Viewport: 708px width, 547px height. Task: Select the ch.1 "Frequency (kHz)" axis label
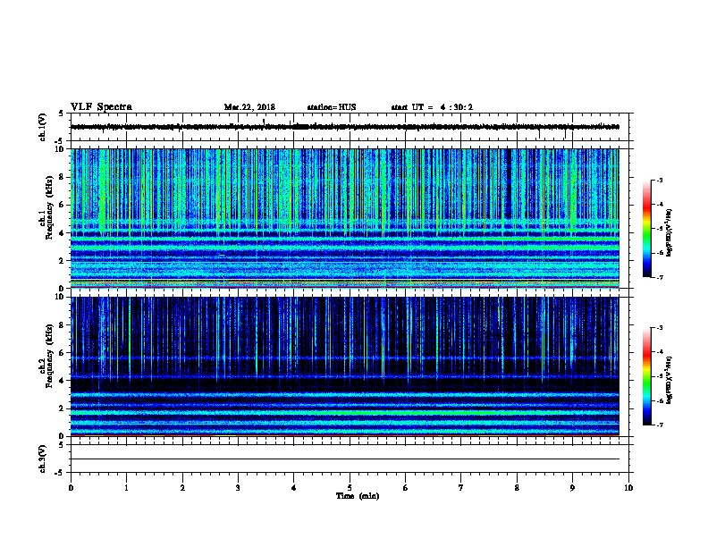pos(49,208)
